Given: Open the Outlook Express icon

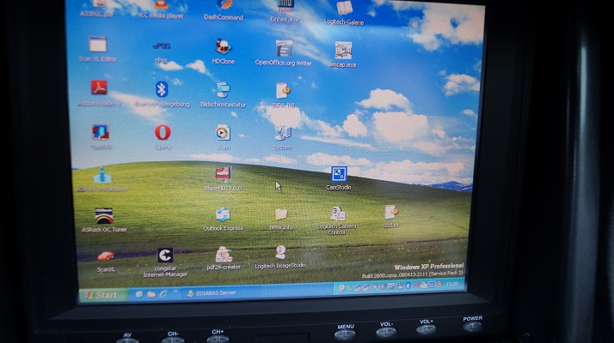Looking at the screenshot, I should (x=223, y=215).
